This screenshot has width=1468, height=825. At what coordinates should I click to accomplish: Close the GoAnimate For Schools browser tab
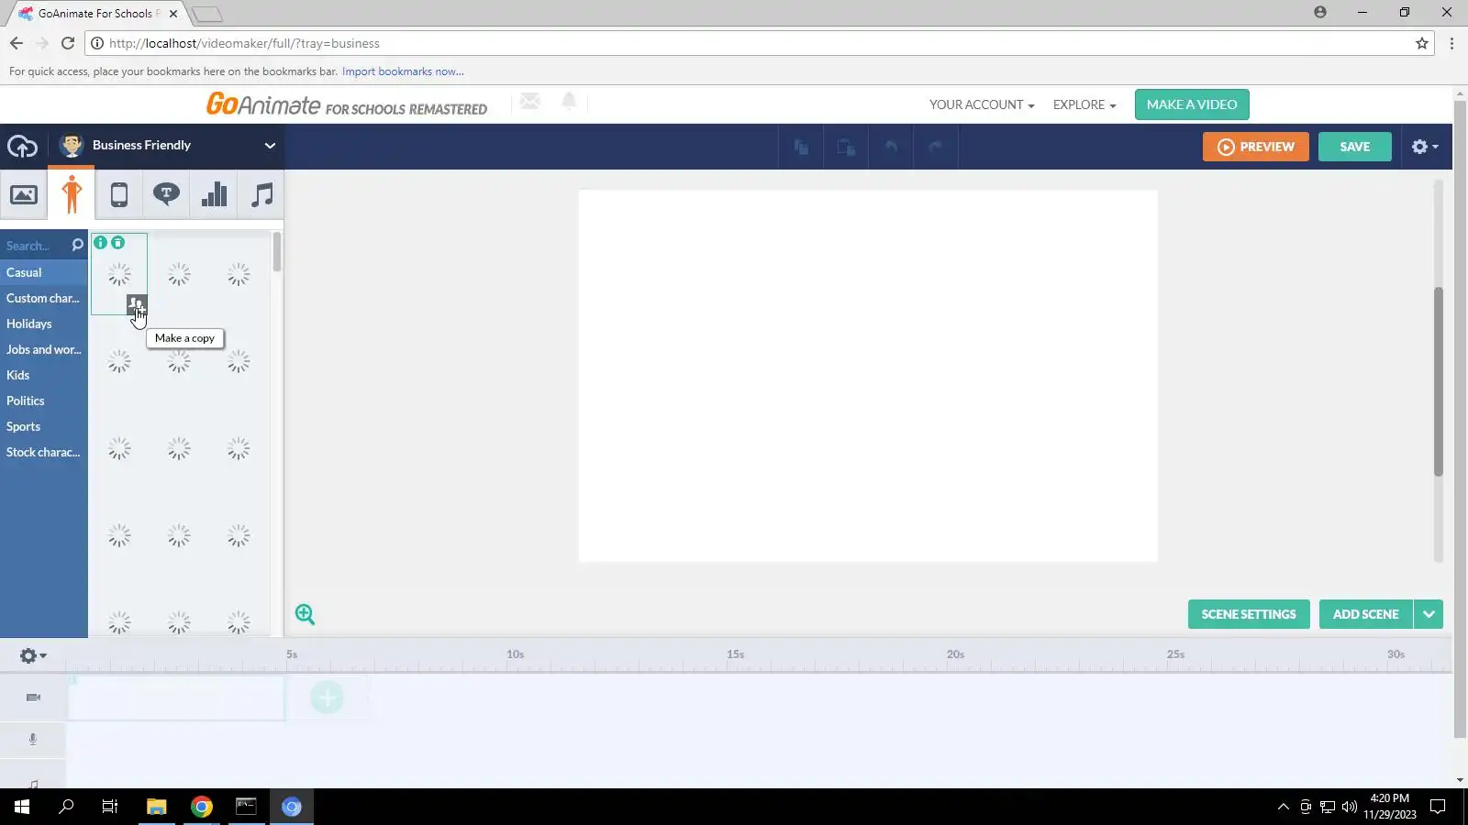click(173, 14)
